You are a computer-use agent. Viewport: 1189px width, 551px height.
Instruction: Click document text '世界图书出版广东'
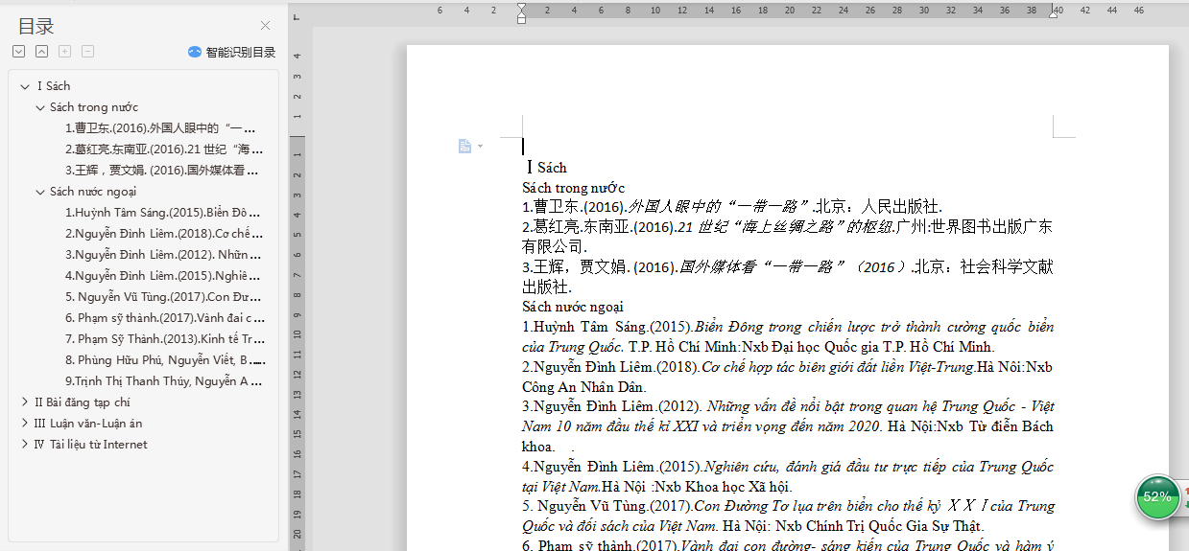(x=991, y=227)
